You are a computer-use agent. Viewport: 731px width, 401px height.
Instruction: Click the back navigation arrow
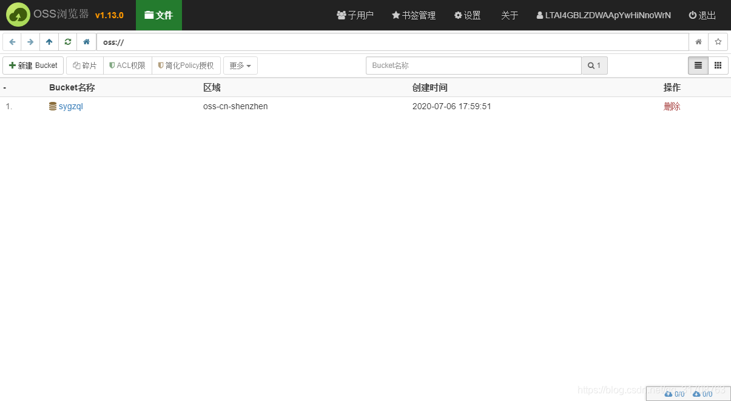(x=12, y=42)
